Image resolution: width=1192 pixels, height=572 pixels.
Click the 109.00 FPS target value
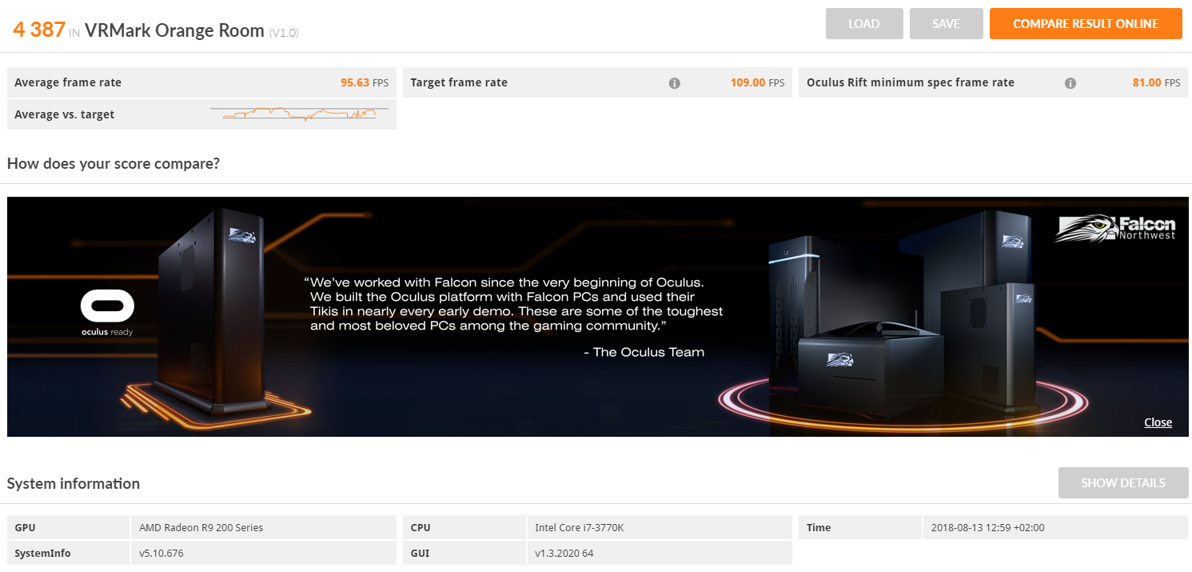(758, 82)
